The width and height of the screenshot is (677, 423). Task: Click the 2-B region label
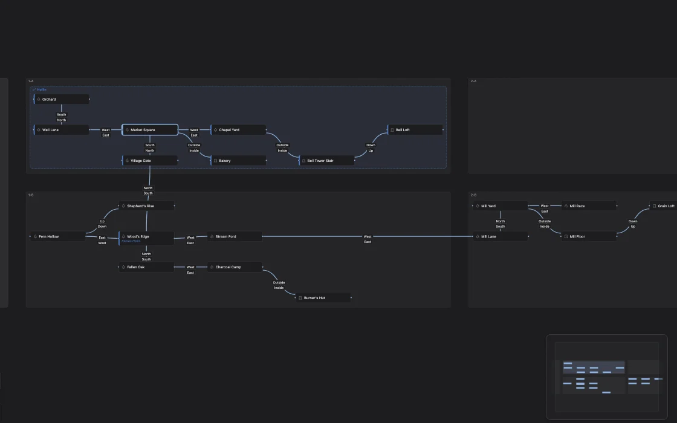pyautogui.click(x=474, y=195)
